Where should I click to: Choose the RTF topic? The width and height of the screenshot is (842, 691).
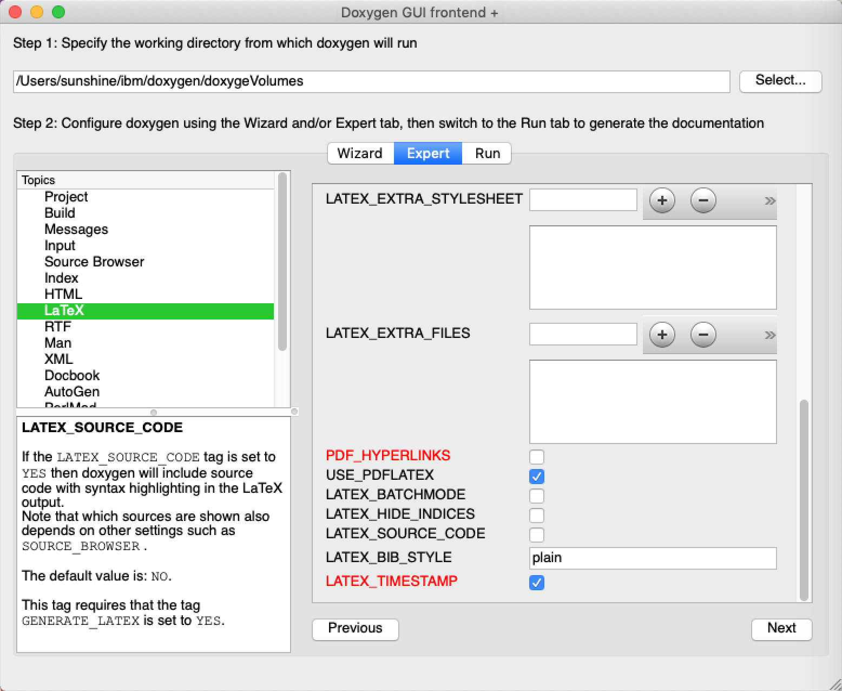click(x=146, y=327)
